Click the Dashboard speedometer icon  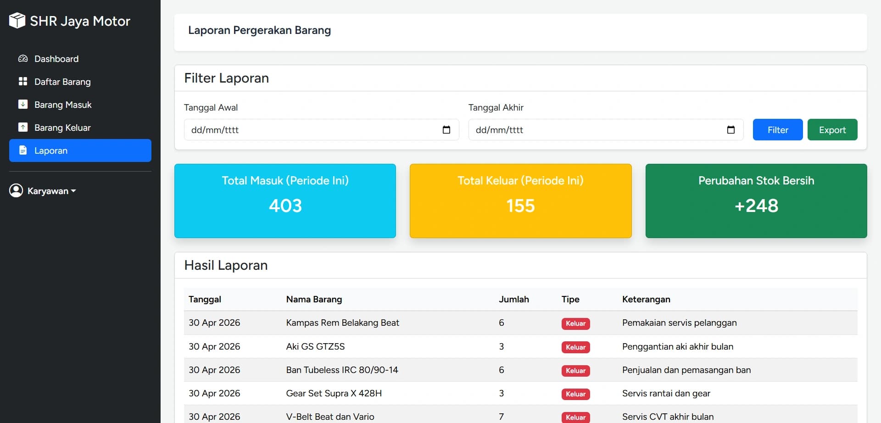(23, 59)
